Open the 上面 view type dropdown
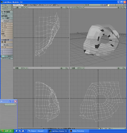This screenshot has width=127, height=133. point(20,8)
